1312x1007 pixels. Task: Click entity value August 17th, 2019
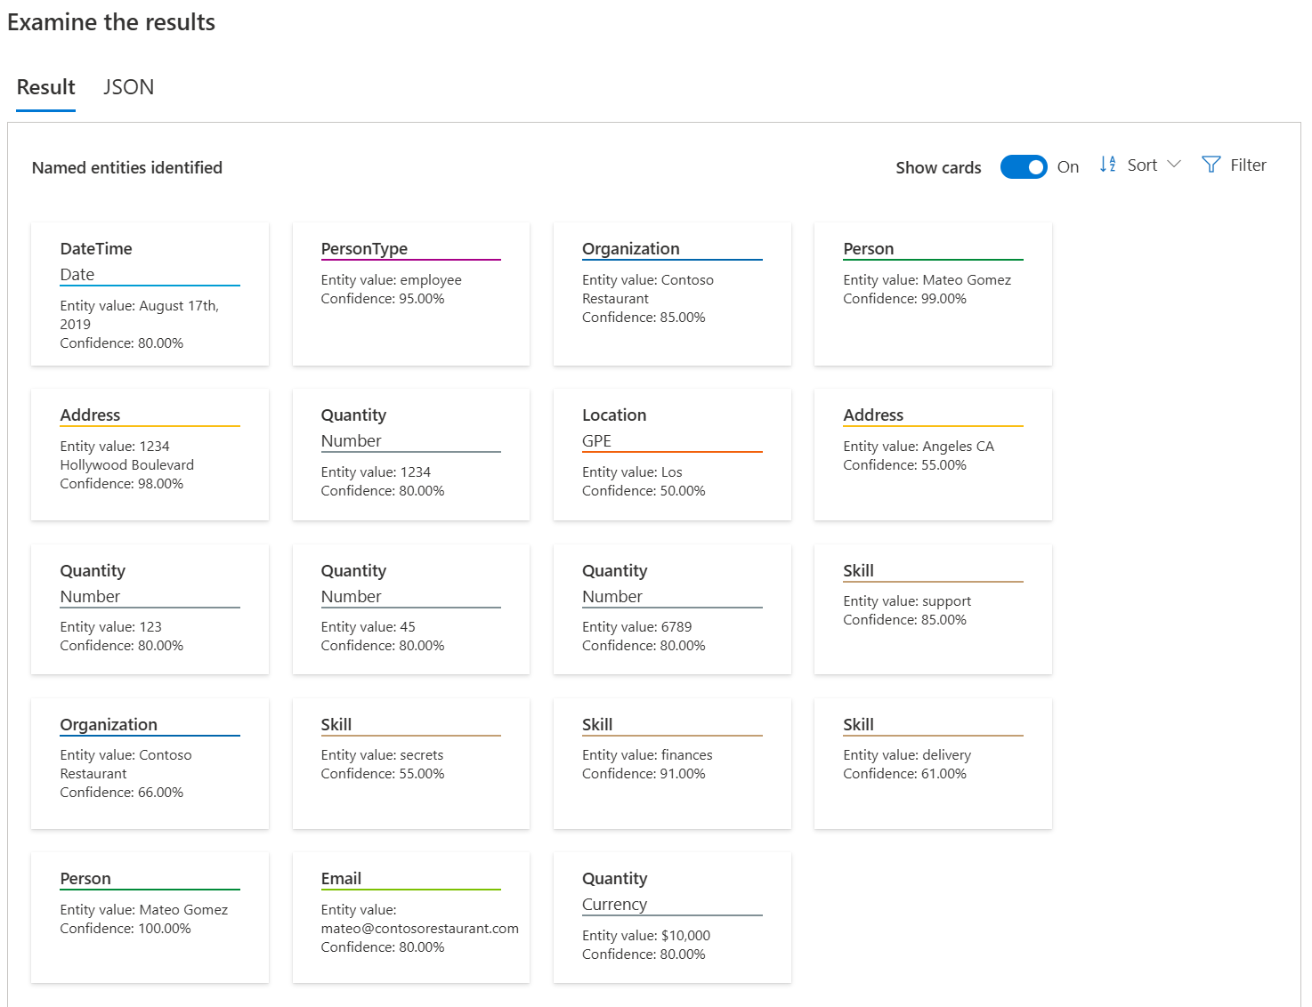click(140, 315)
